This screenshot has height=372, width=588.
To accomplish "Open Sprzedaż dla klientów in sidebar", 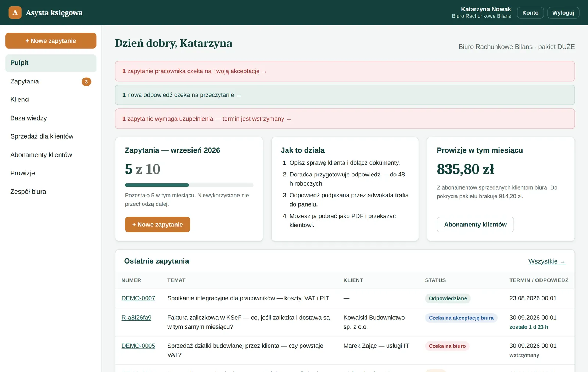I will point(51,136).
